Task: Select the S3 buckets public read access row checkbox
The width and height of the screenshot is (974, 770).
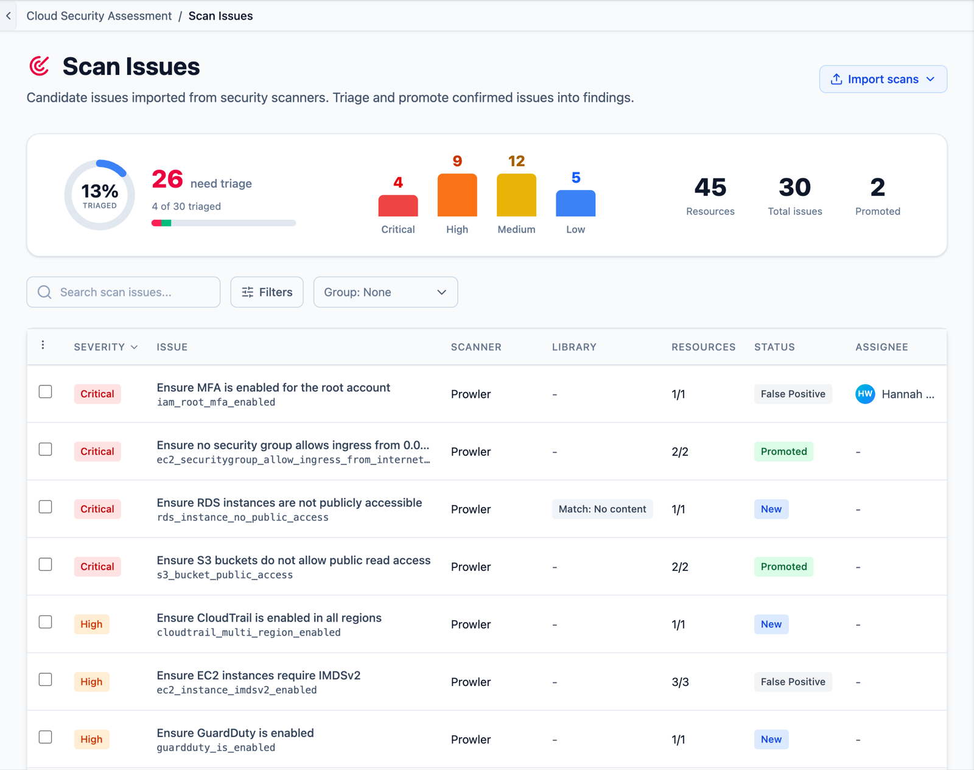Action: (46, 564)
